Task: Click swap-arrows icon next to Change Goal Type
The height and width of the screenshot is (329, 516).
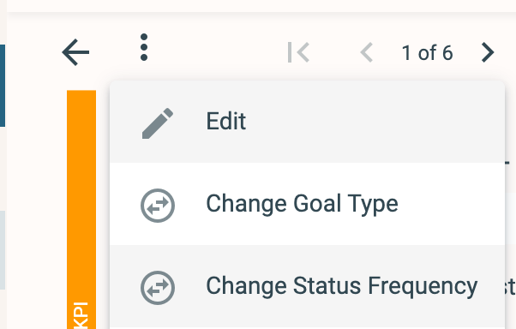Action: click(158, 206)
